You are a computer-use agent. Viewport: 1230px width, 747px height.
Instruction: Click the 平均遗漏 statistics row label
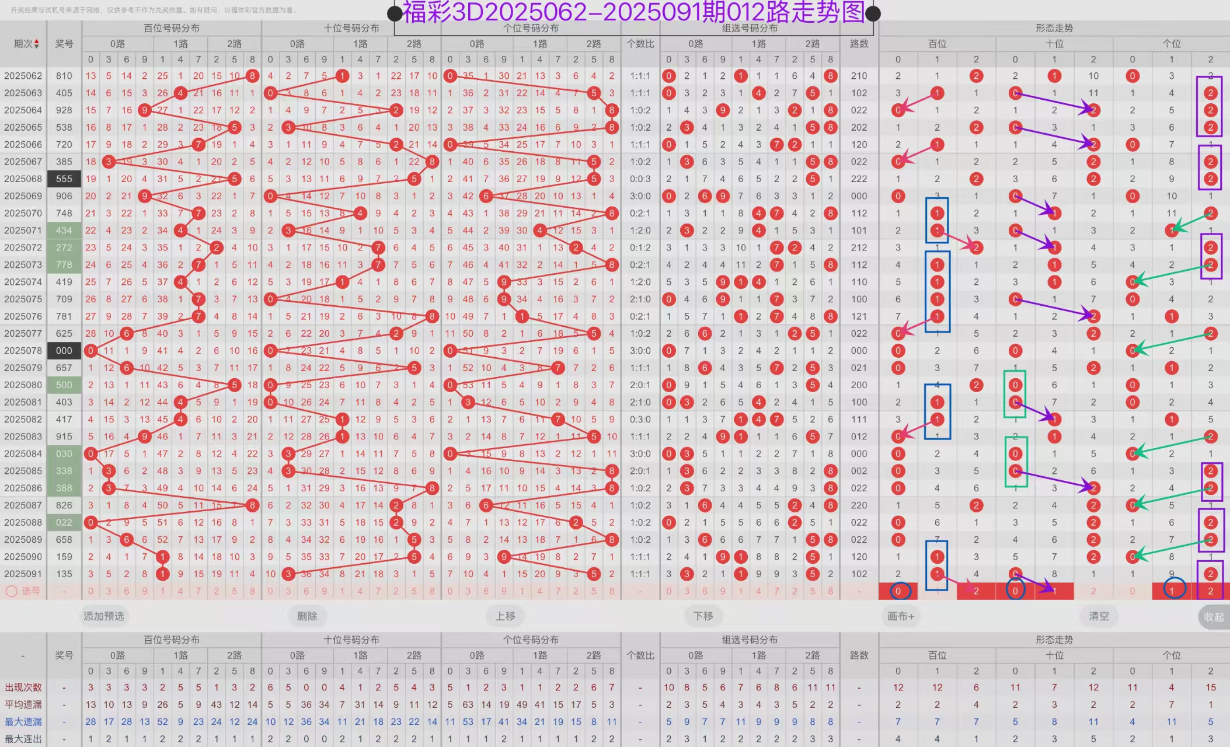click(x=23, y=705)
